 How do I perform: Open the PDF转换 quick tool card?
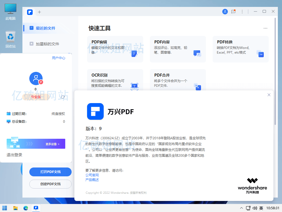[241, 49]
